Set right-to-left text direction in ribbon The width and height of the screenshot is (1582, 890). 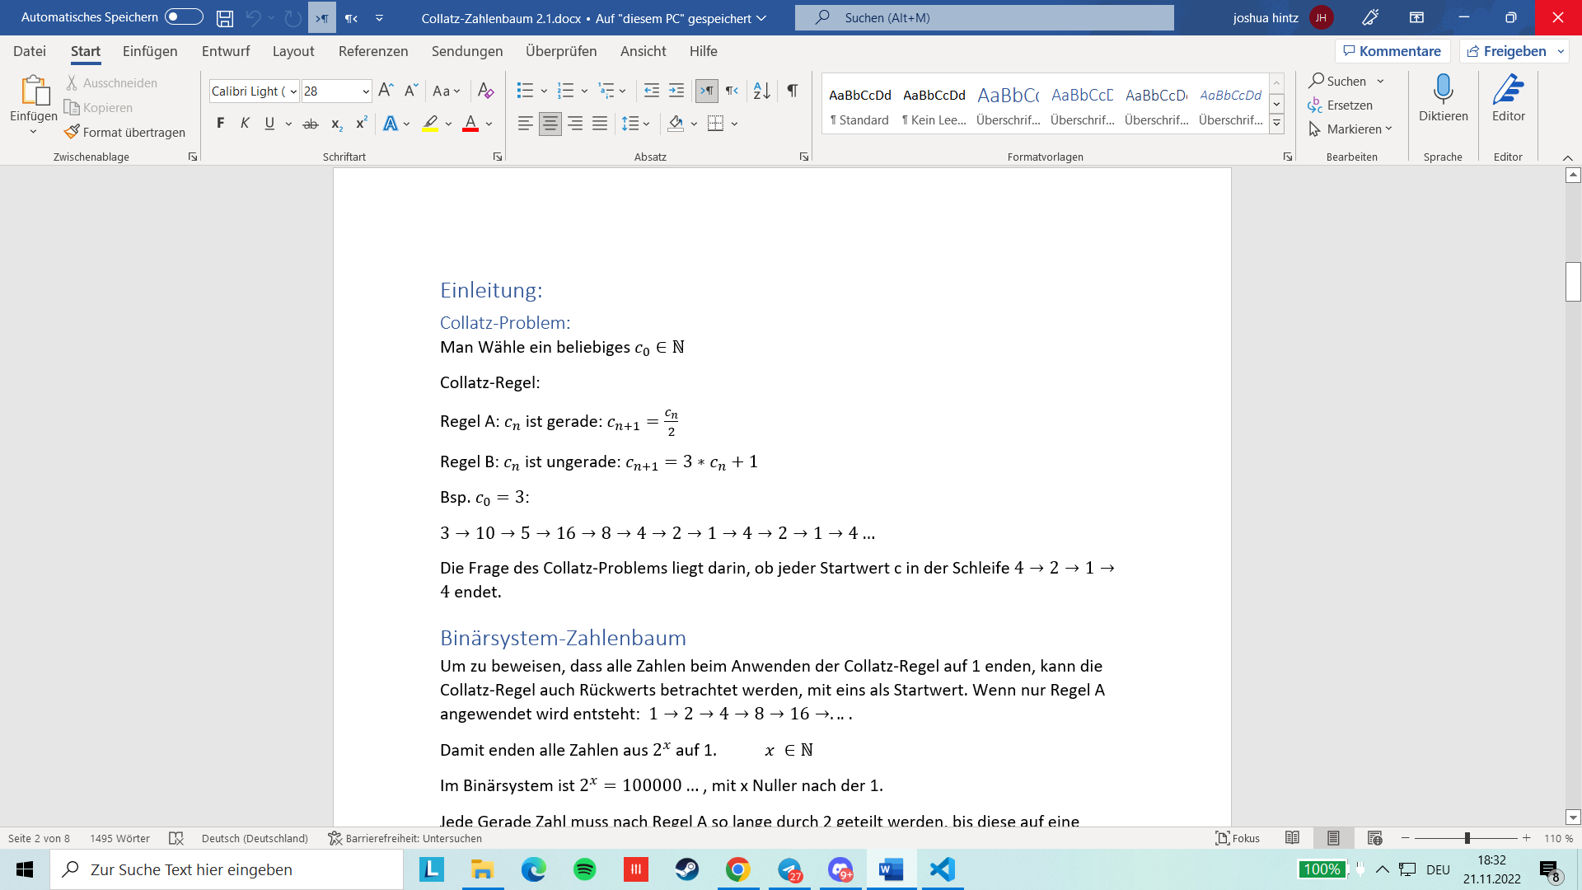click(732, 91)
